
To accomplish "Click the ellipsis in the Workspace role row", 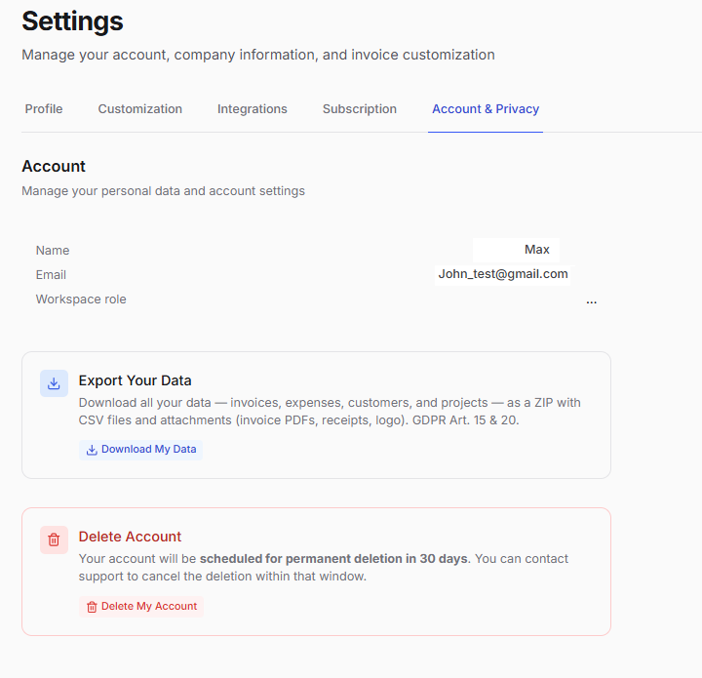I will click(592, 301).
